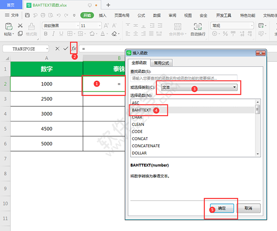Click the Save icon in quick access toolbar
The height and width of the screenshot is (231, 277).
pos(27,15)
